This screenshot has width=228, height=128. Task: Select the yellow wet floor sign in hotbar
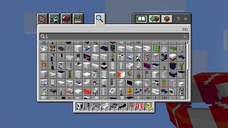tap(148, 106)
